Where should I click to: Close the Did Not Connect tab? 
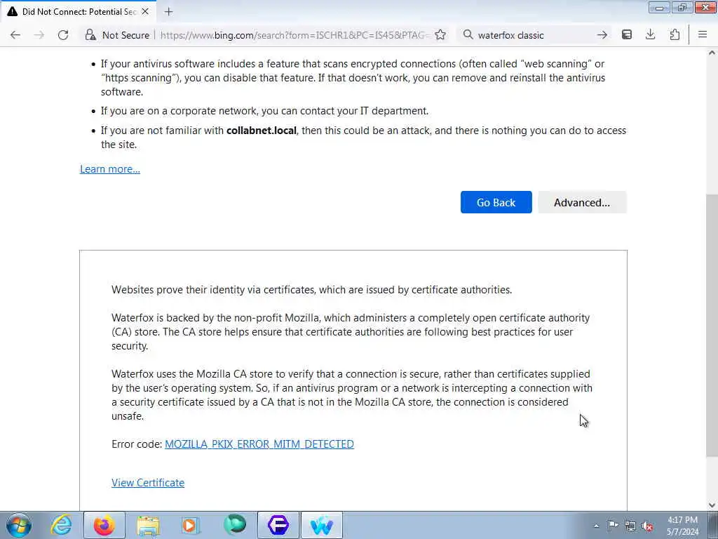click(145, 11)
